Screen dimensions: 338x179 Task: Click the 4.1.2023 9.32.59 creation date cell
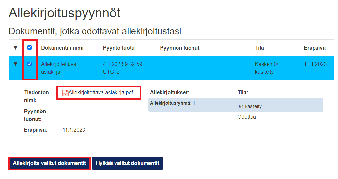click(122, 68)
